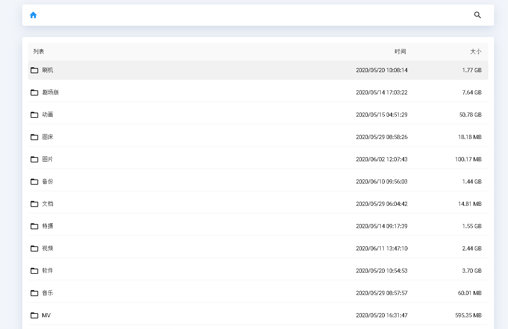Screen dimensions: 508x329
Task: Sort by the 时间 column header
Action: 400,52
